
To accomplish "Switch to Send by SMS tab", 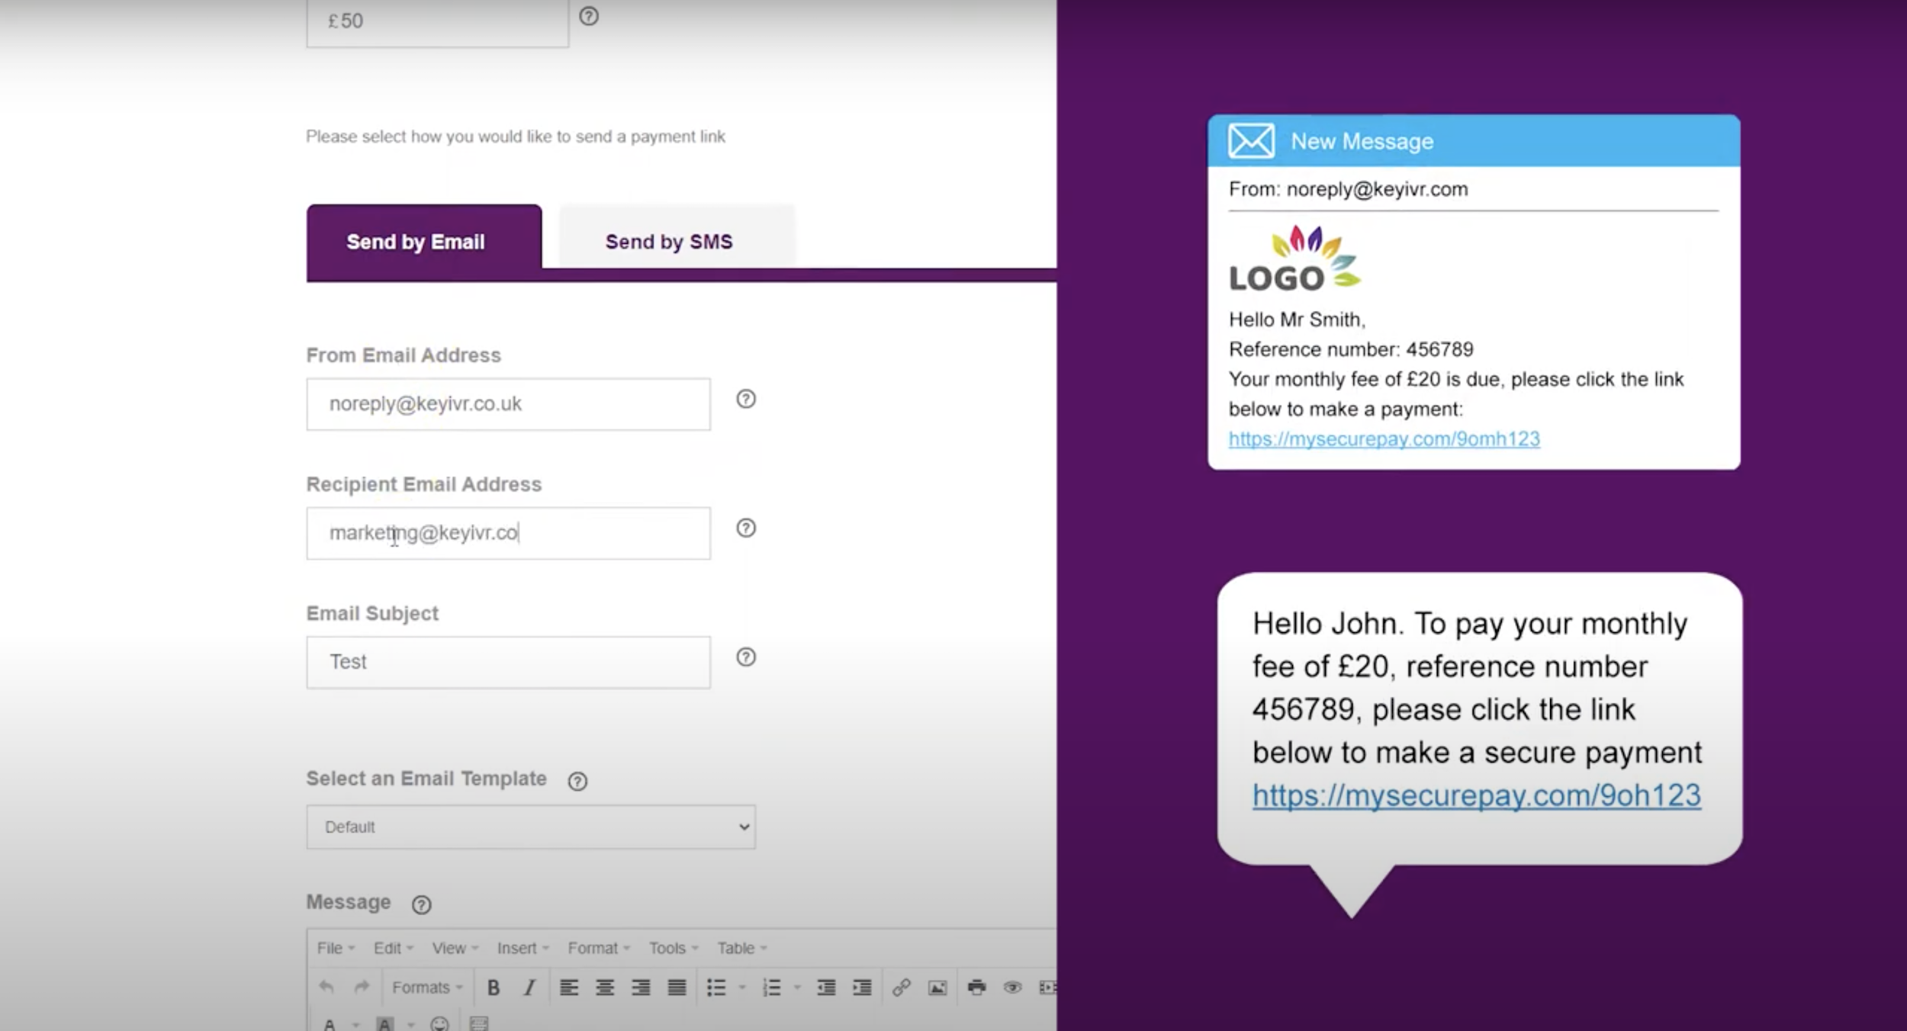I will (667, 241).
